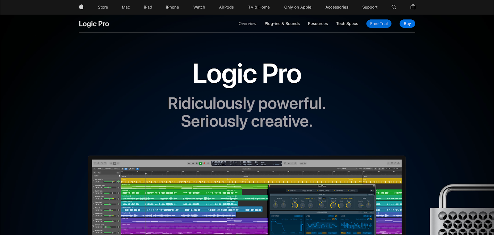Select Mono mode under LFO 2
This screenshot has width=494, height=235.
point(308,233)
